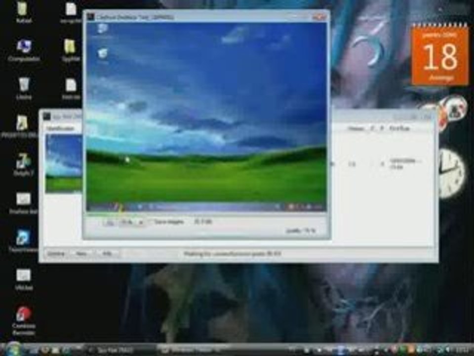Open the Computador desktop icon
The height and width of the screenshot is (356, 474).
[24, 50]
